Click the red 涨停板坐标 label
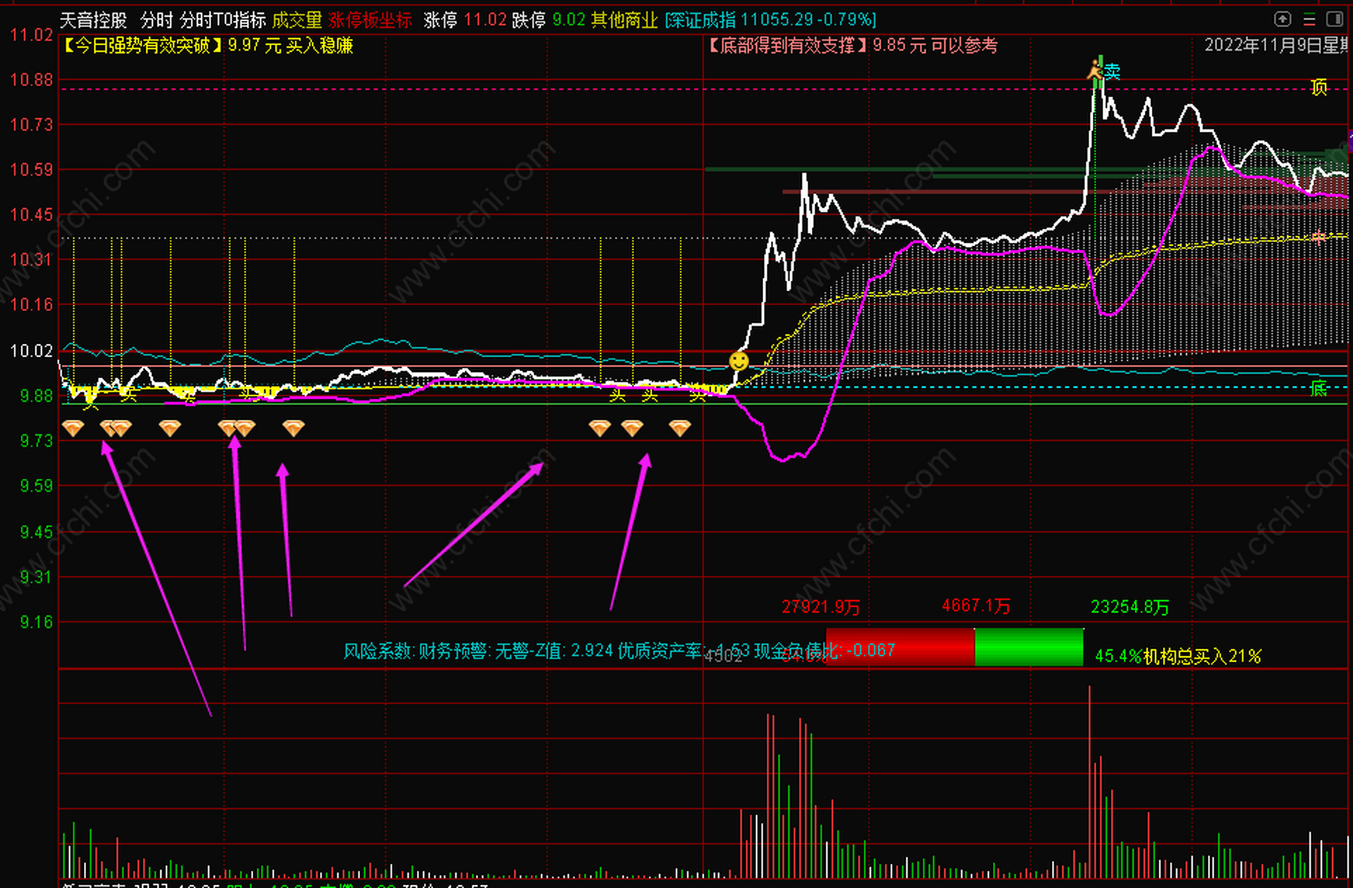 pyautogui.click(x=370, y=20)
